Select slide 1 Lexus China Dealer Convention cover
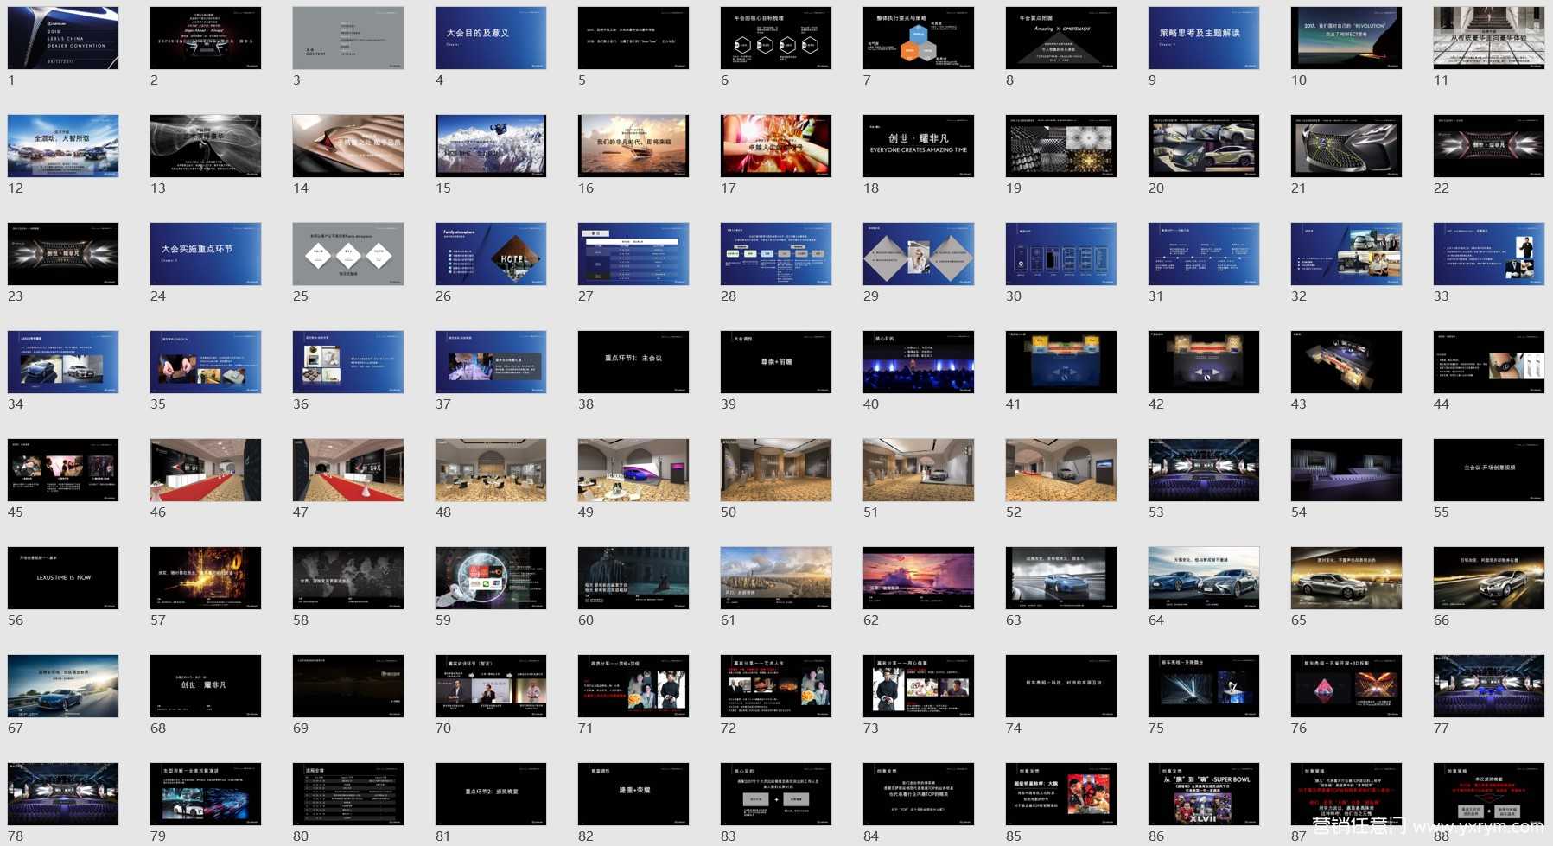 point(63,38)
